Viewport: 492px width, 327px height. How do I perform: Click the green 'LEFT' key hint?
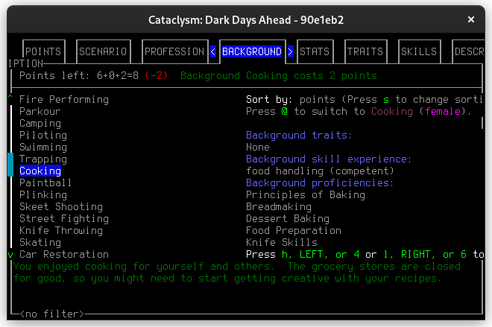coord(312,255)
